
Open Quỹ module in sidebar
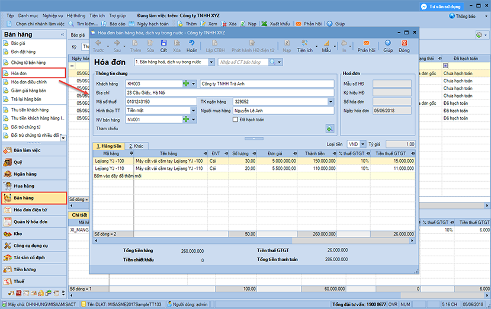(34, 162)
